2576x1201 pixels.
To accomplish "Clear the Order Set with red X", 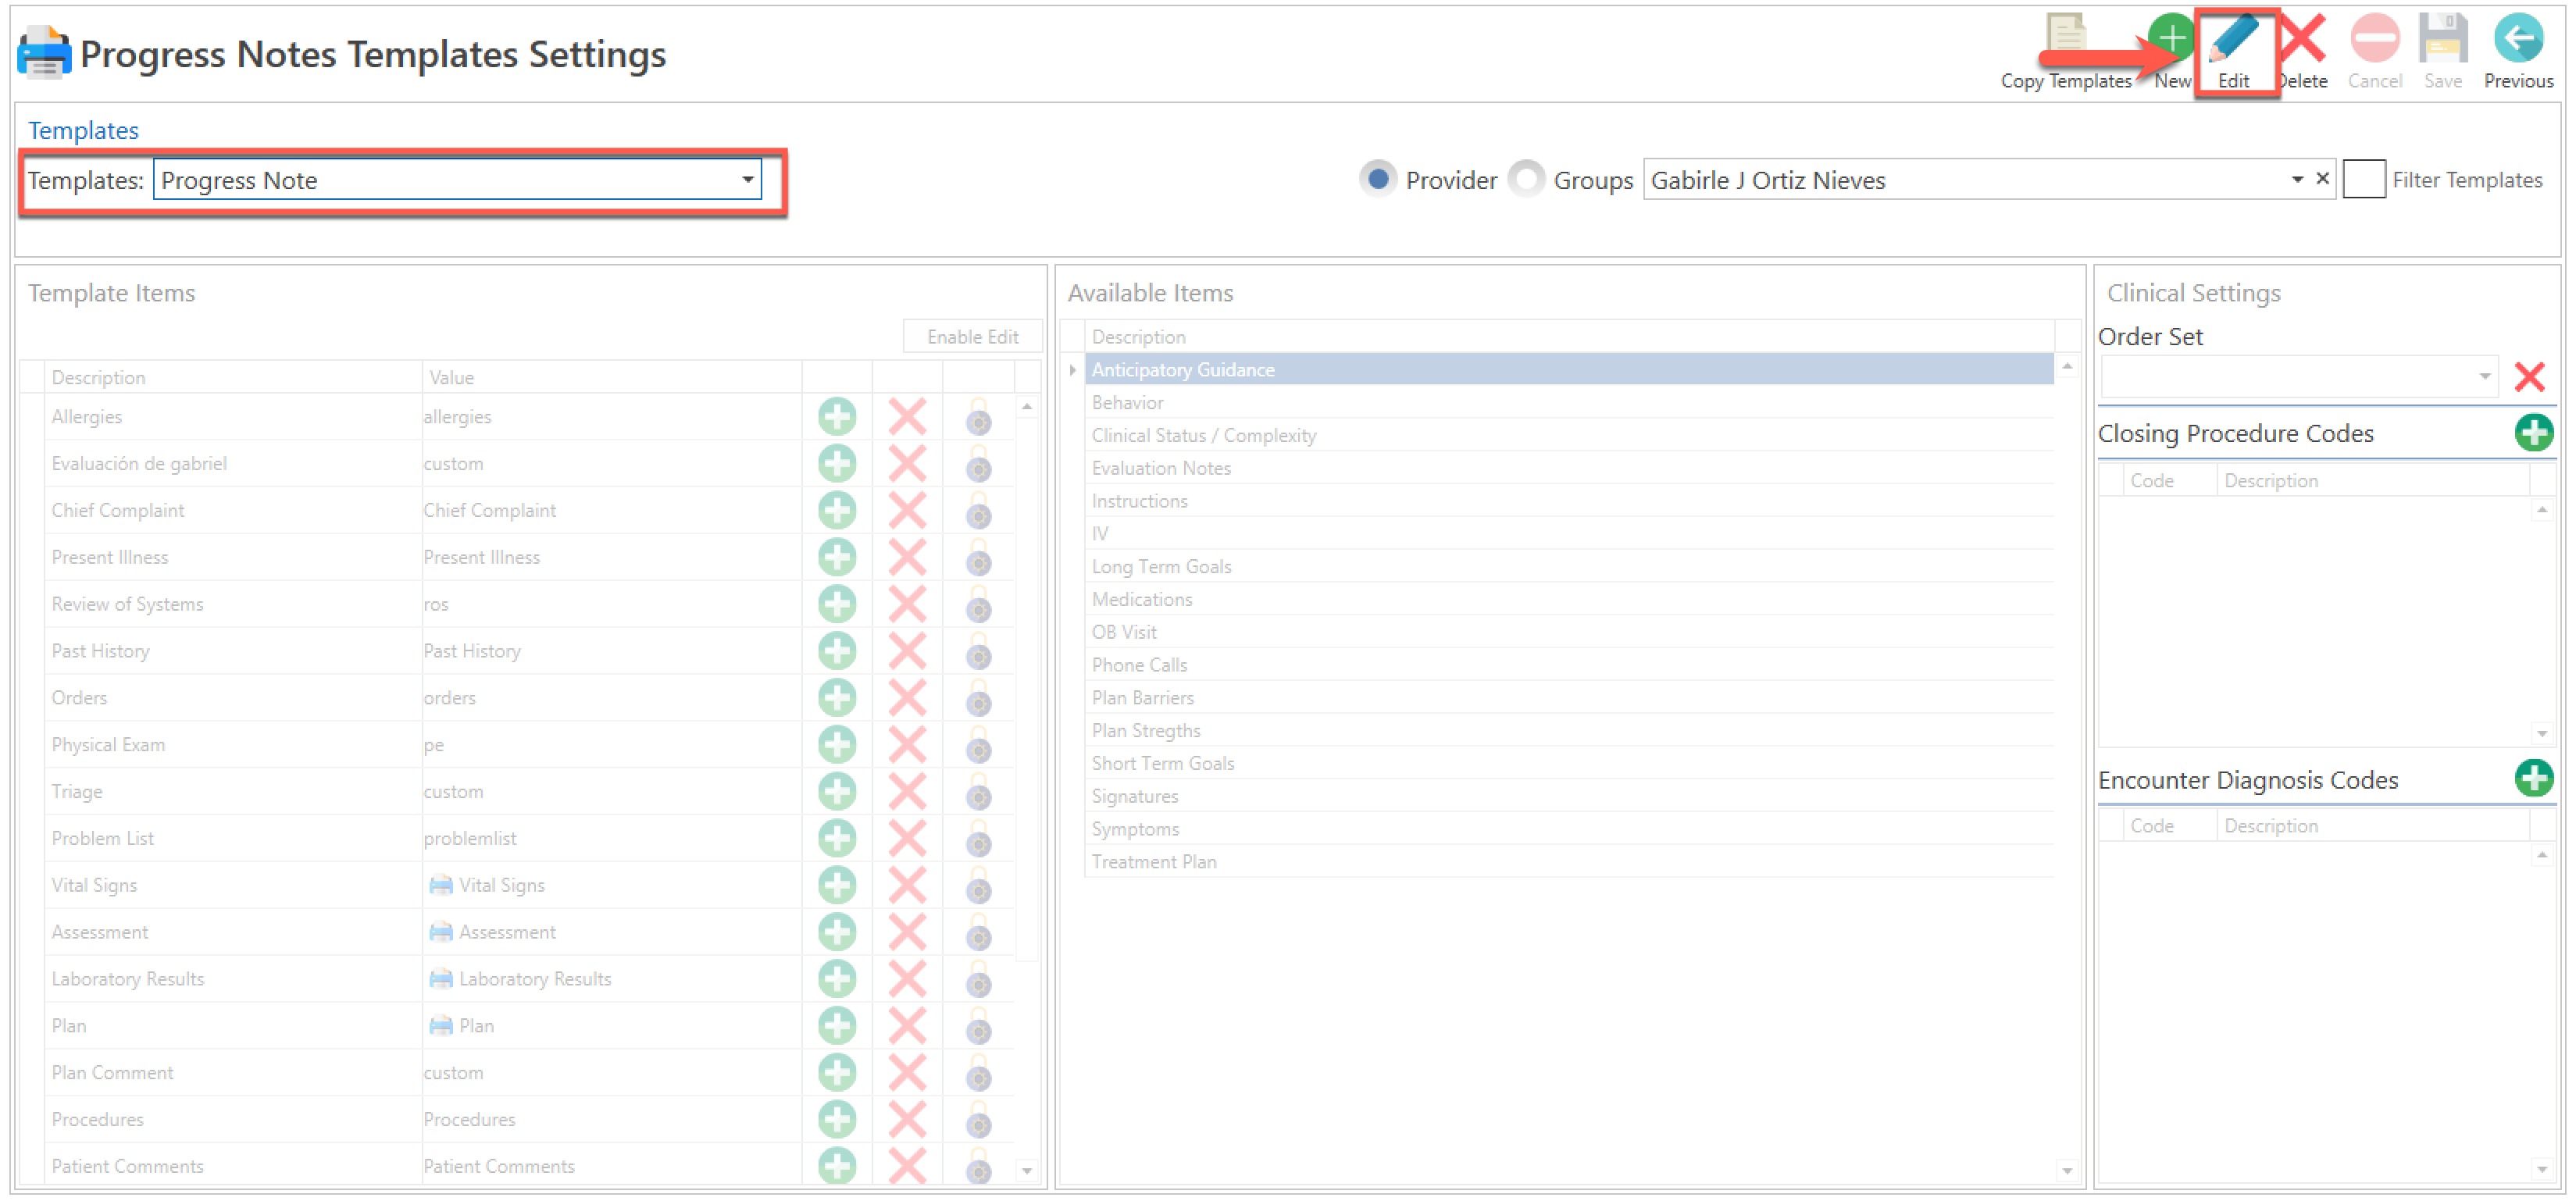I will [2529, 378].
